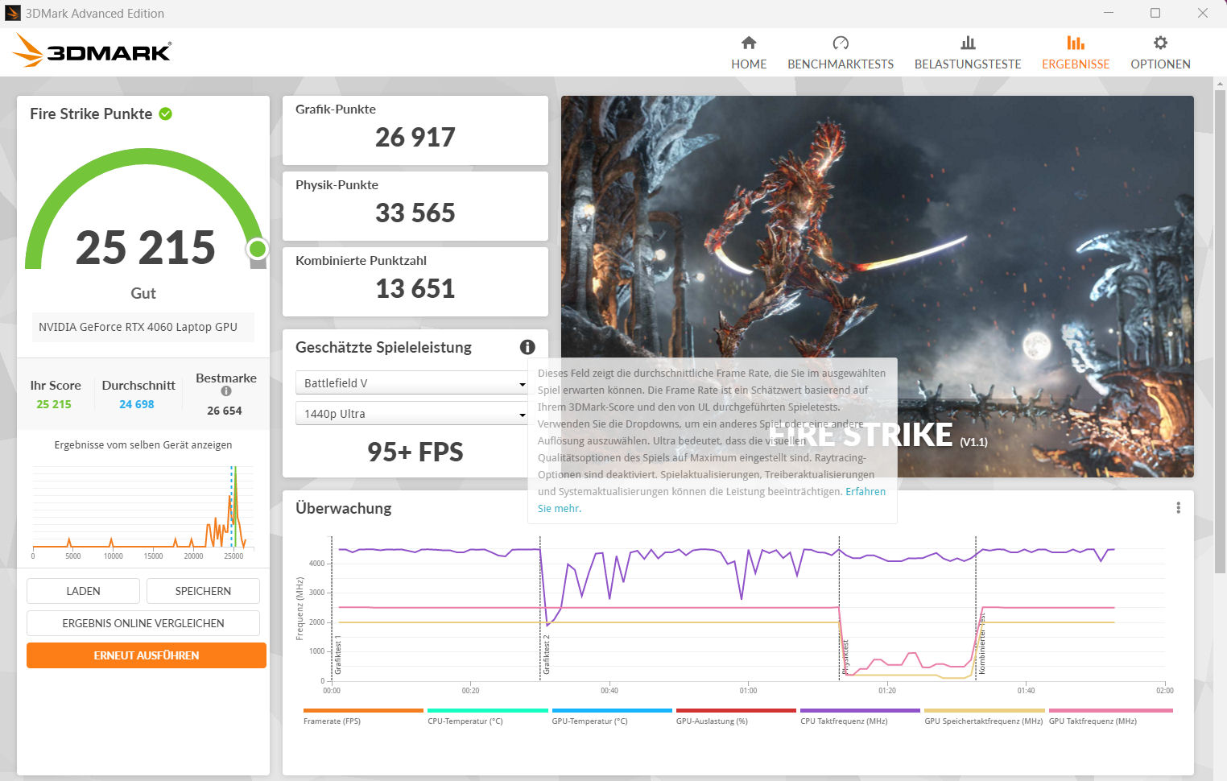Select the Ergebnisse tab
This screenshot has width=1227, height=781.
coord(1076,53)
